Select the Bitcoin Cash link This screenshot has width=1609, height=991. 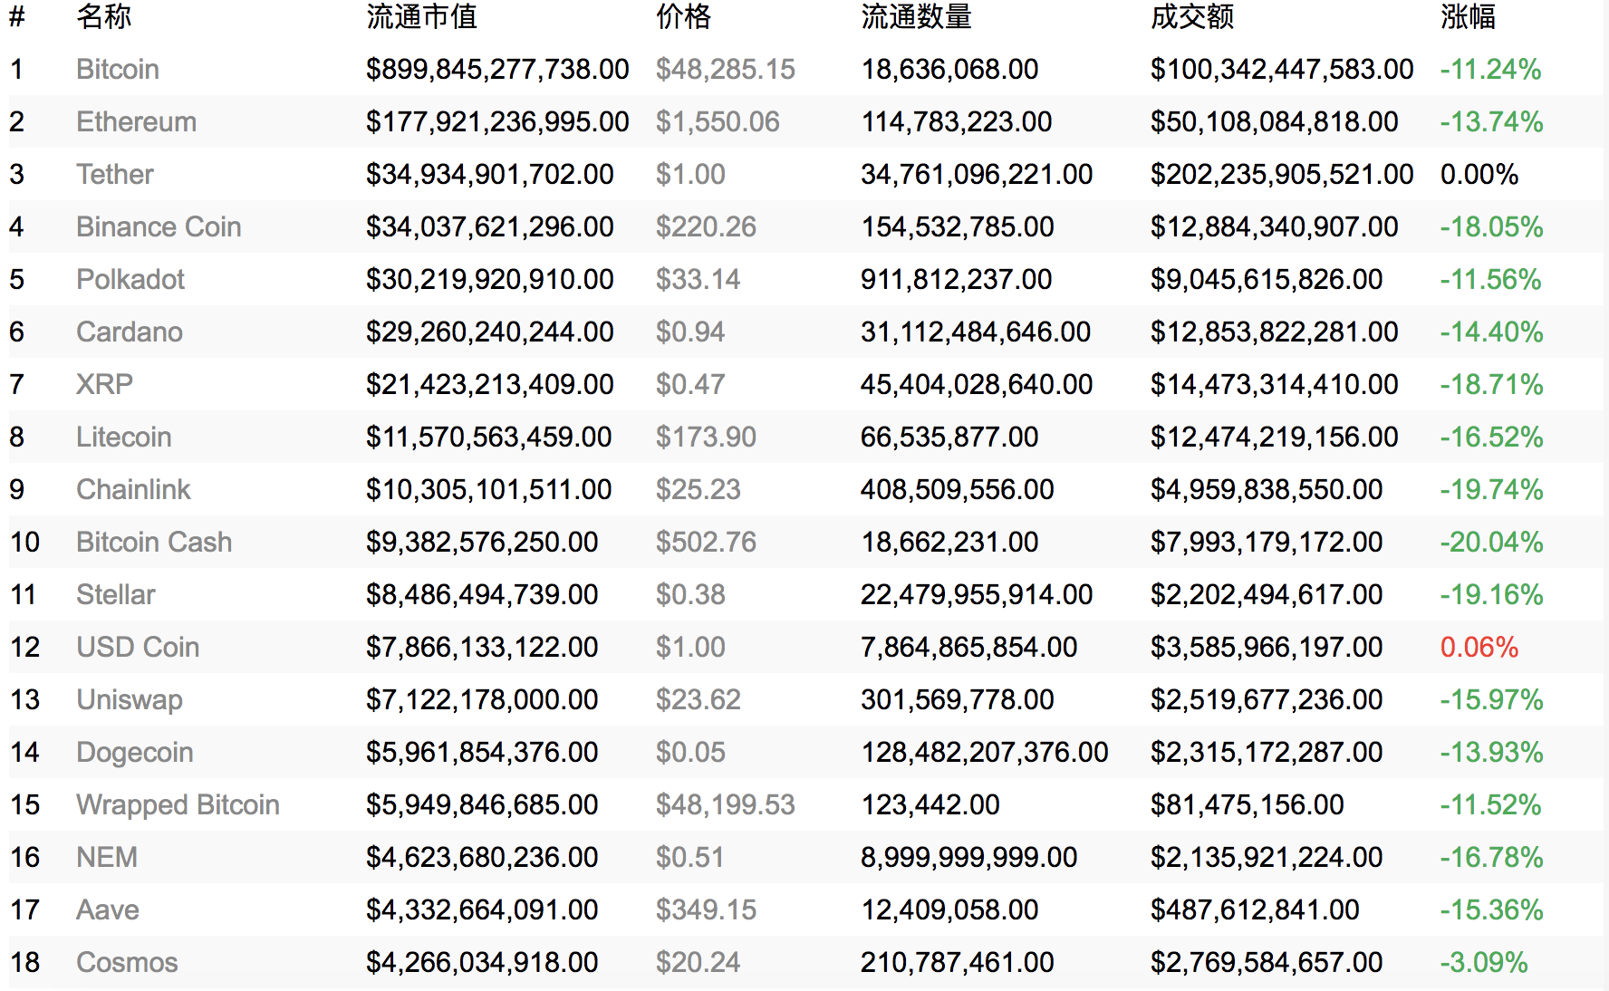[x=154, y=543]
